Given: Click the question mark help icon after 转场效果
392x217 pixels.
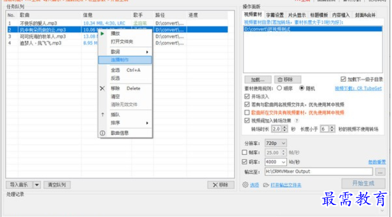Looking at the screenshot, I should (297, 121).
